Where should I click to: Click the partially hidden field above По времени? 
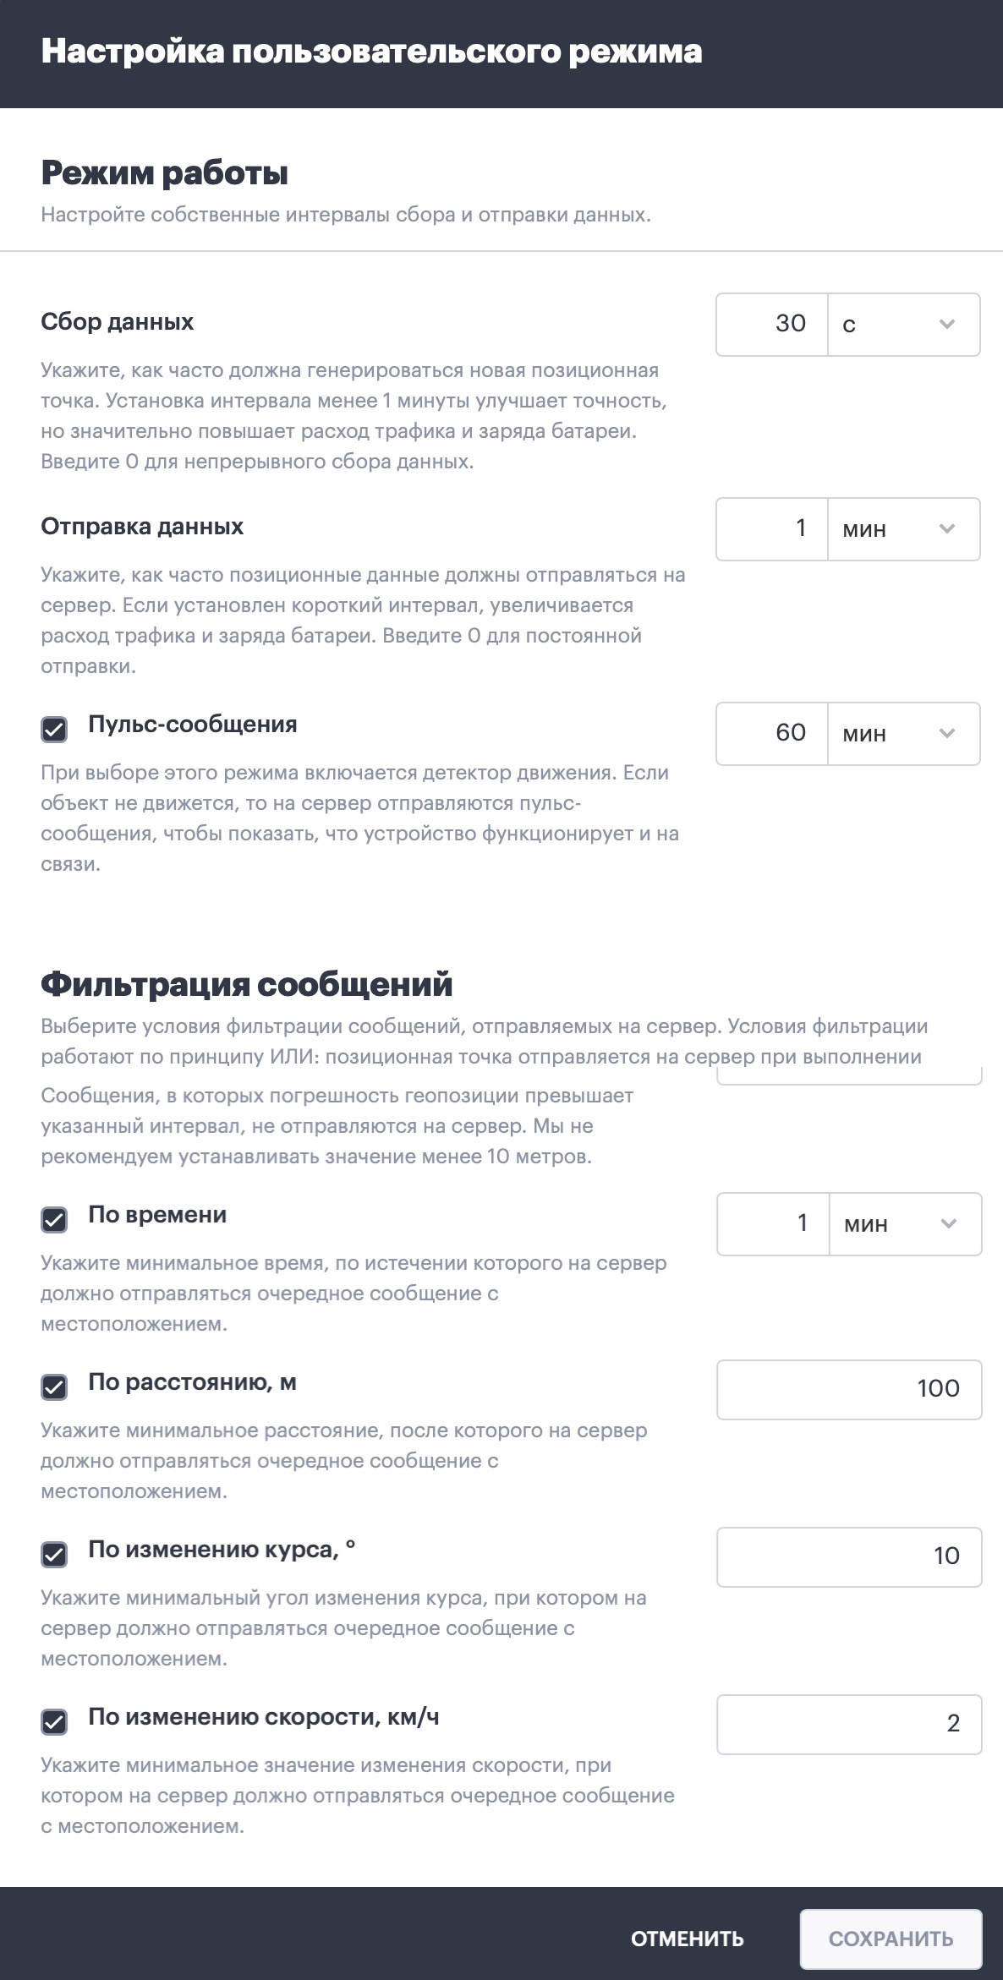coord(848,1077)
